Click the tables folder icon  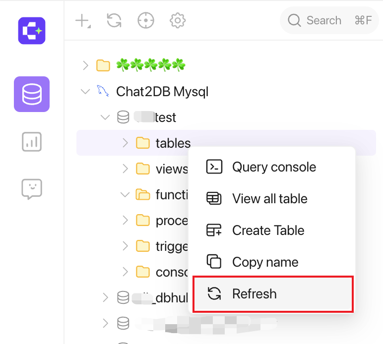coord(143,143)
